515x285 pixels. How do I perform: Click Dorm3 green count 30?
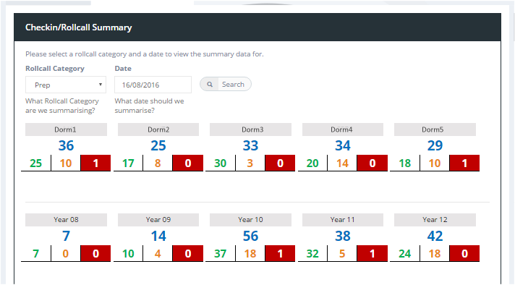[221, 163]
